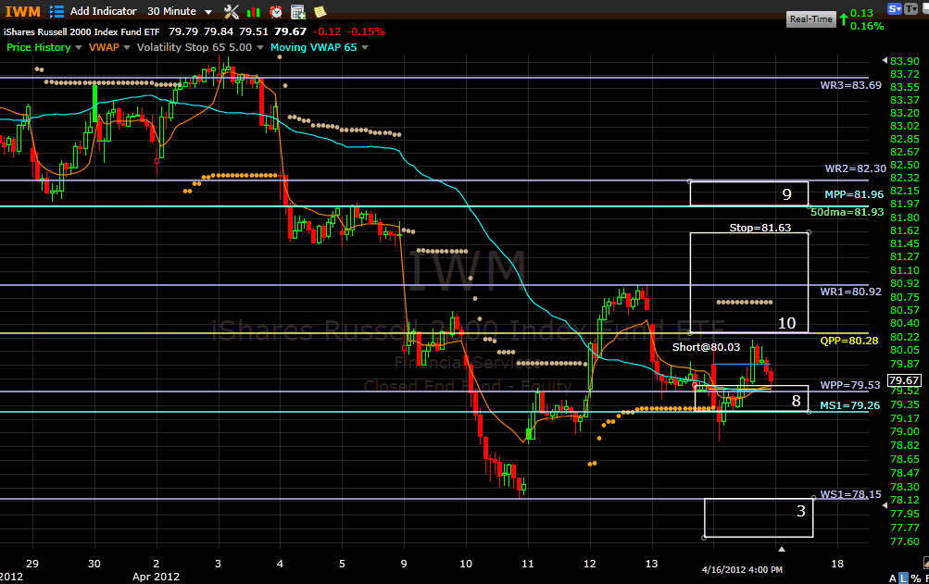Click the 77.60 price axis value
This screenshot has width=929, height=584.
[x=905, y=541]
